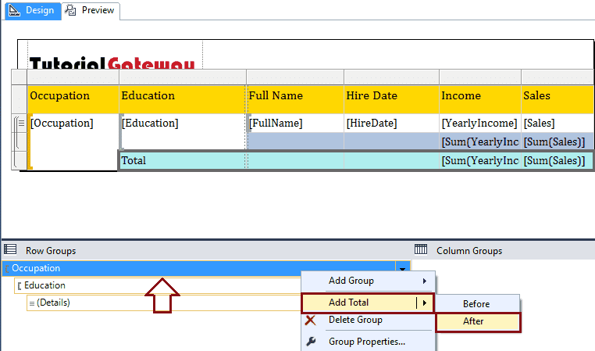The height and width of the screenshot is (351, 595).
Task: Click the column handle above Hire Date
Action: (x=392, y=77)
